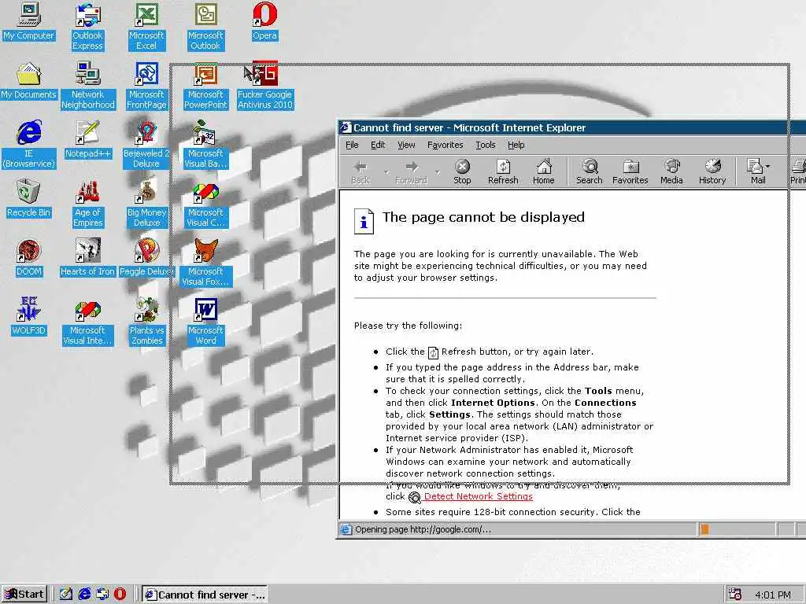The width and height of the screenshot is (806, 604).
Task: Click the Microsoft Outlook desktop icon
Action: [205, 26]
